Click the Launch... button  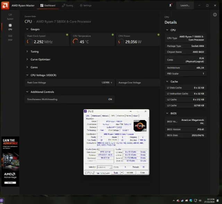pos(185,6)
